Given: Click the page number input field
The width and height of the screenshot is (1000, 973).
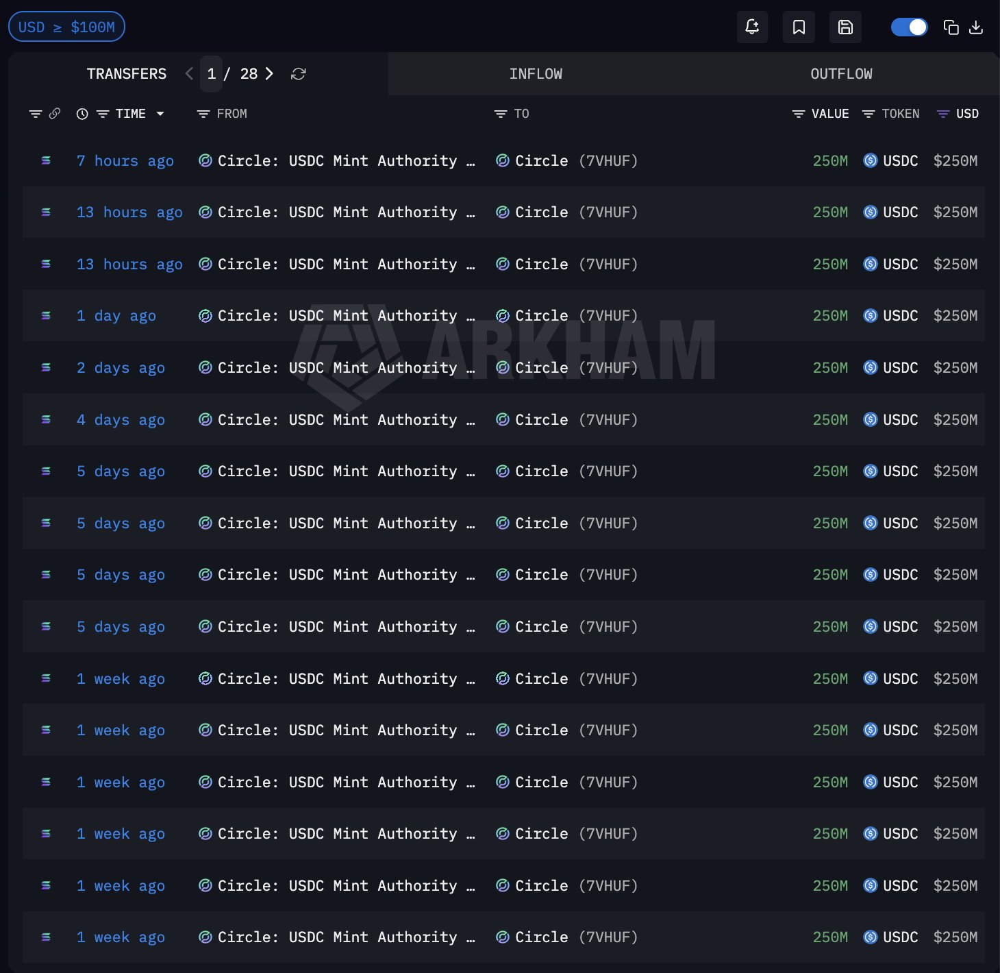Looking at the screenshot, I should coord(212,74).
